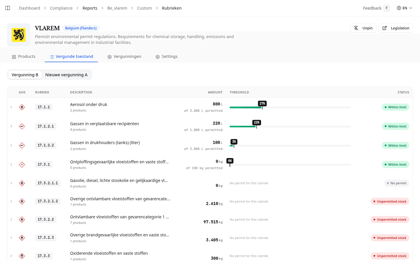This screenshot has width=420, height=262.
Task: Click rubriek code 17.3.2.2
Action: coord(46,219)
